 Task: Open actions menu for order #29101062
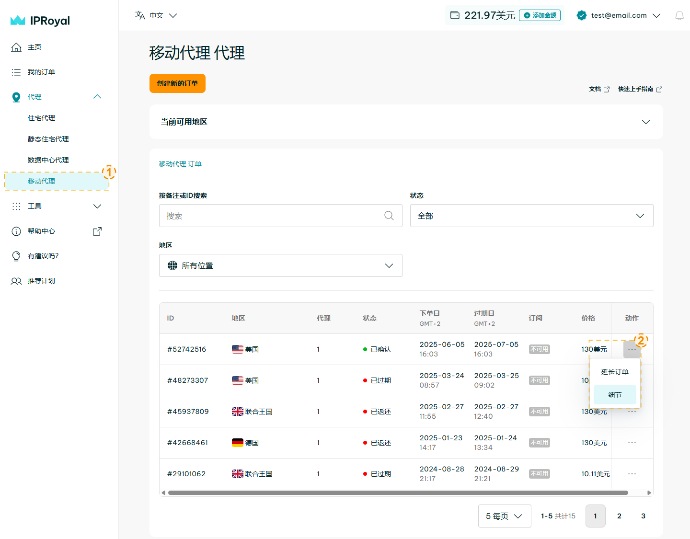[x=632, y=474]
